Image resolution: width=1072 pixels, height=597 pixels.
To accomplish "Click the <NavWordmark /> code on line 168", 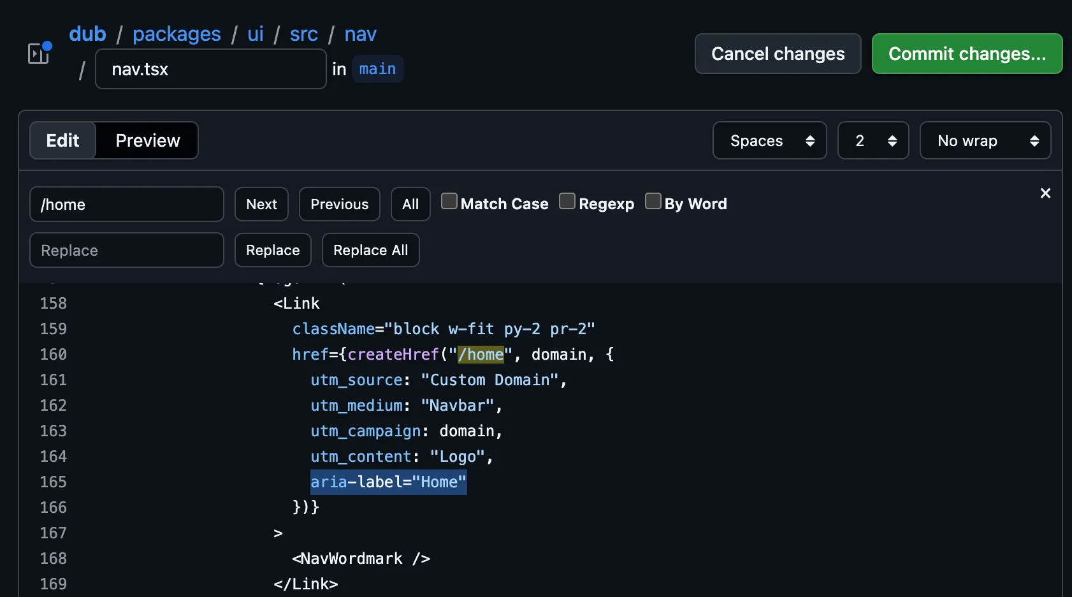I will [x=361, y=558].
